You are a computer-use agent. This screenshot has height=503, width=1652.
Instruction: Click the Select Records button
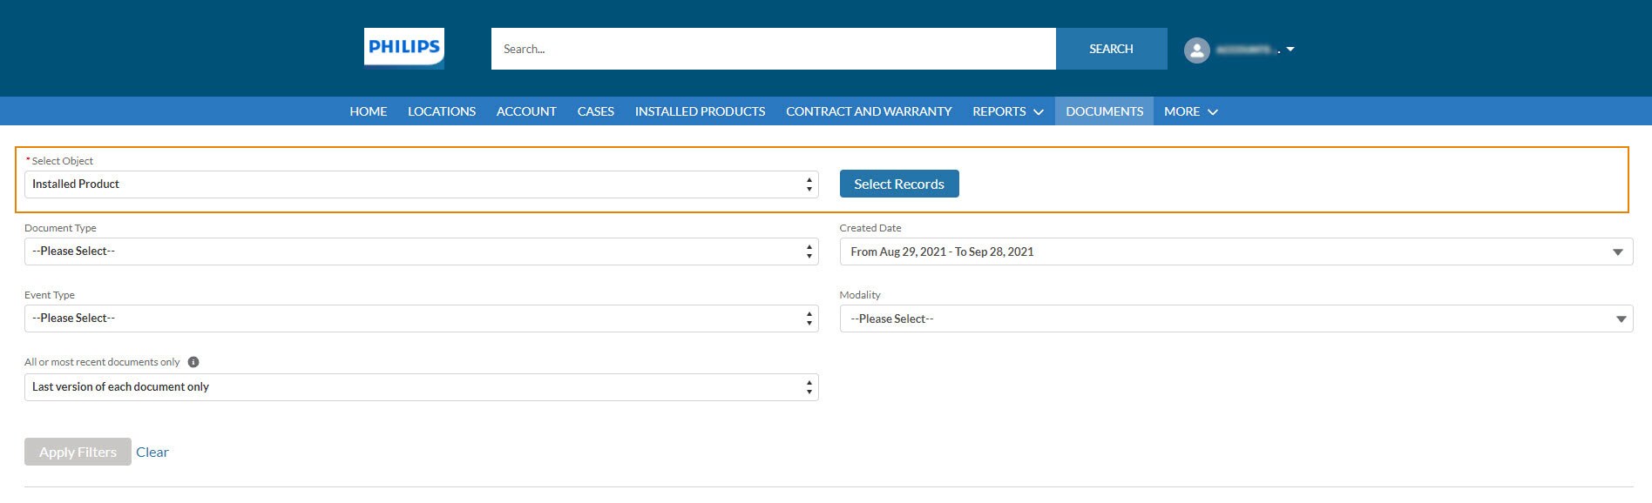coord(898,184)
